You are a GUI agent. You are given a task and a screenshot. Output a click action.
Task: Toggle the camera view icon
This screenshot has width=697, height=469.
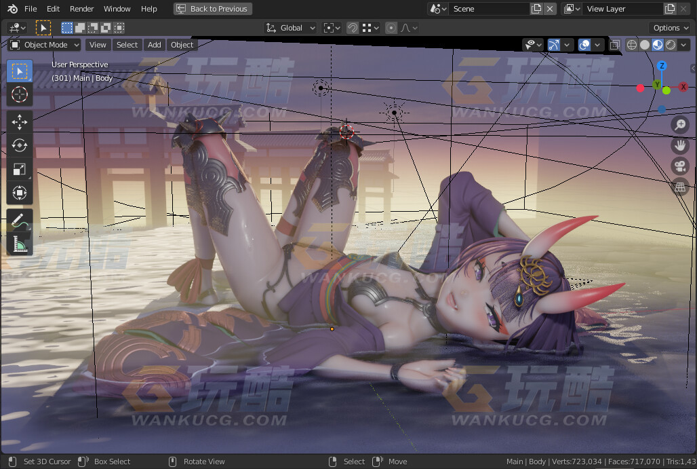680,166
